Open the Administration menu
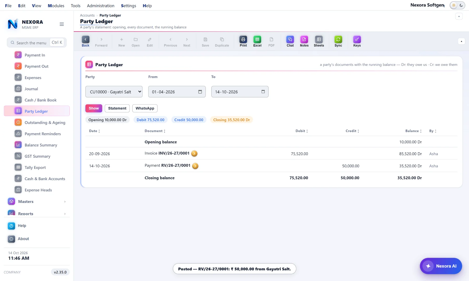The image size is (469, 281). click(x=101, y=5)
